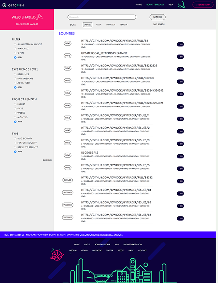Open the teal profile squiggle icon
Image resolution: width=218 pixels, height=283 pixels.
(181, 5)
